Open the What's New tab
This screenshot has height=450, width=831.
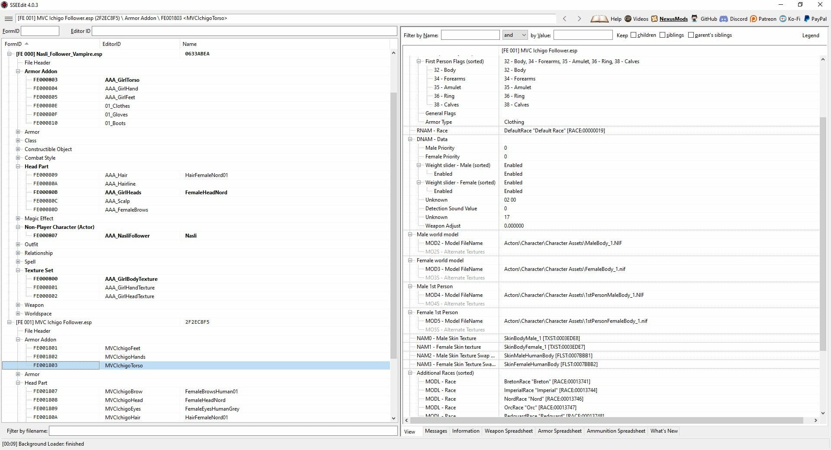click(x=664, y=431)
